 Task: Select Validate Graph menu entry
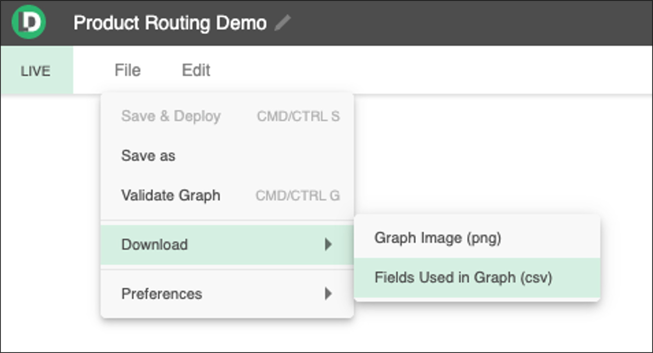(x=227, y=196)
